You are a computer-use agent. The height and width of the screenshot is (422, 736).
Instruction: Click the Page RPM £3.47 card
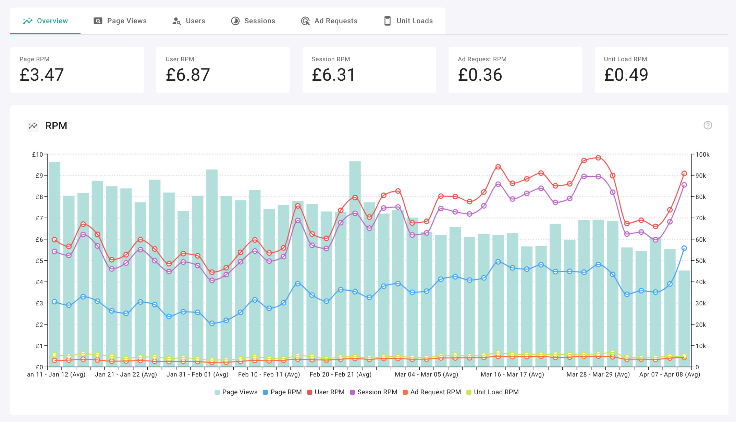tap(77, 70)
